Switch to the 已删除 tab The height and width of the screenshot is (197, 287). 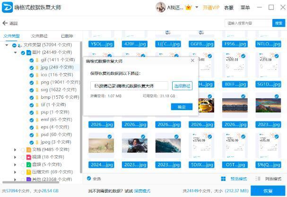(67, 36)
